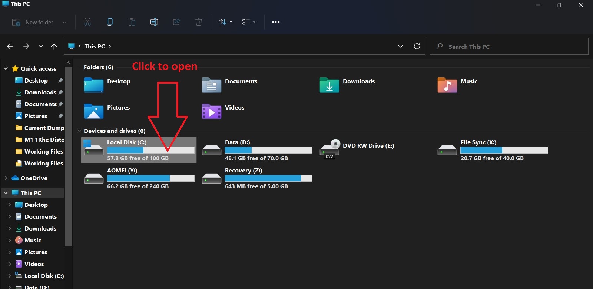Screen dimensions: 593x289
Task: Click the Search This PC field
Action: (509, 47)
